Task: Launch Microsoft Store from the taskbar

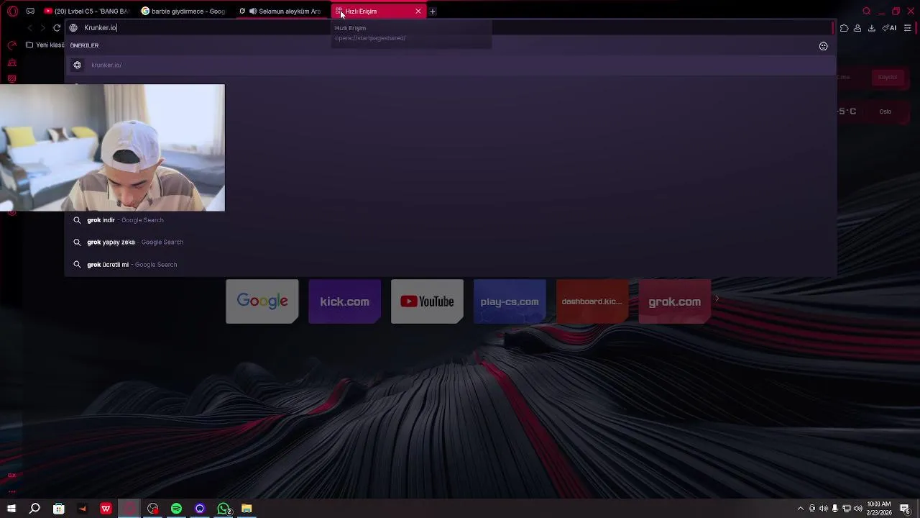Action: click(59, 509)
